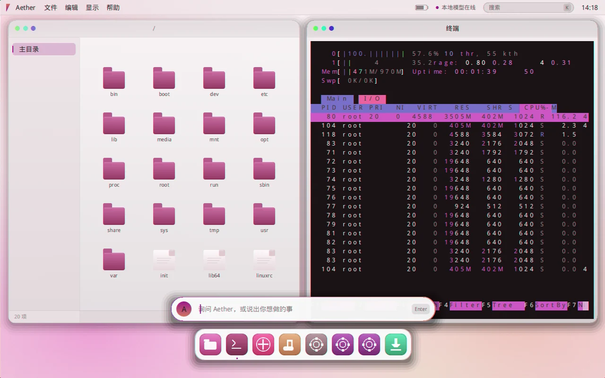
Task: Select 主目录 in the file manager sidebar
Action: (44, 49)
